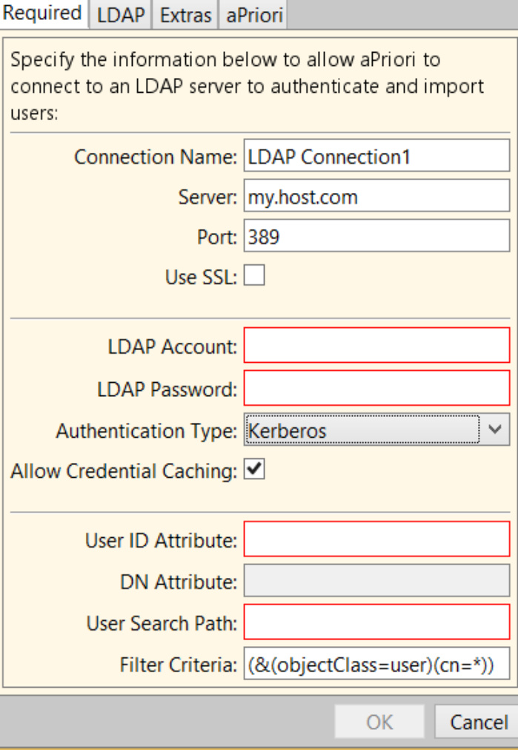Click into the Port field showing 389
This screenshot has width=518, height=750.
point(376,237)
